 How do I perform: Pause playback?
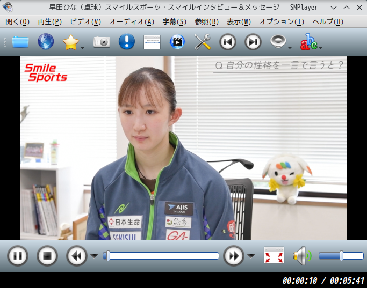point(18,256)
